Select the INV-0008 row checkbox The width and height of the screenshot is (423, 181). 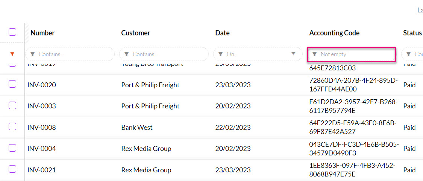coord(12,127)
